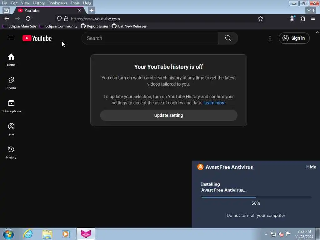Click the muted volume tray icon
Viewport: 320px width, 240px height.
coord(281,234)
